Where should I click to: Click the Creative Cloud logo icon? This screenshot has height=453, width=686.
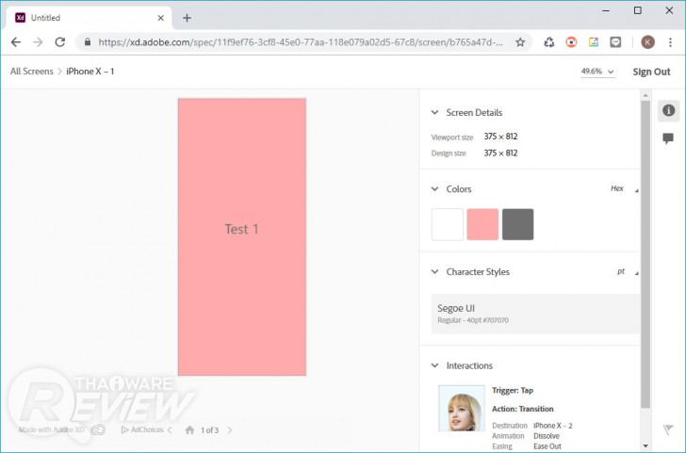point(98,429)
